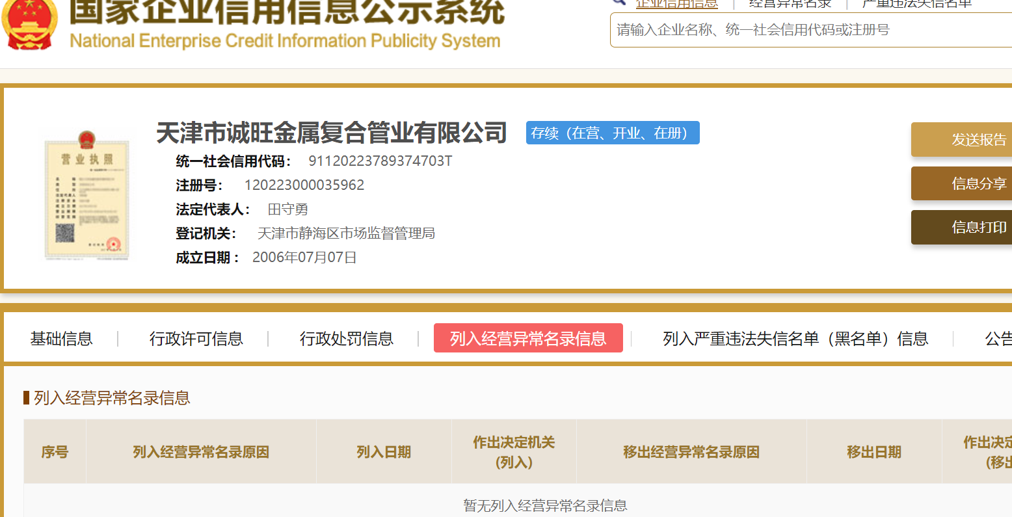This screenshot has height=517, width=1012.
Task: Click the registration authority 天津市静海区市场监督管理局
Action: [x=347, y=233]
